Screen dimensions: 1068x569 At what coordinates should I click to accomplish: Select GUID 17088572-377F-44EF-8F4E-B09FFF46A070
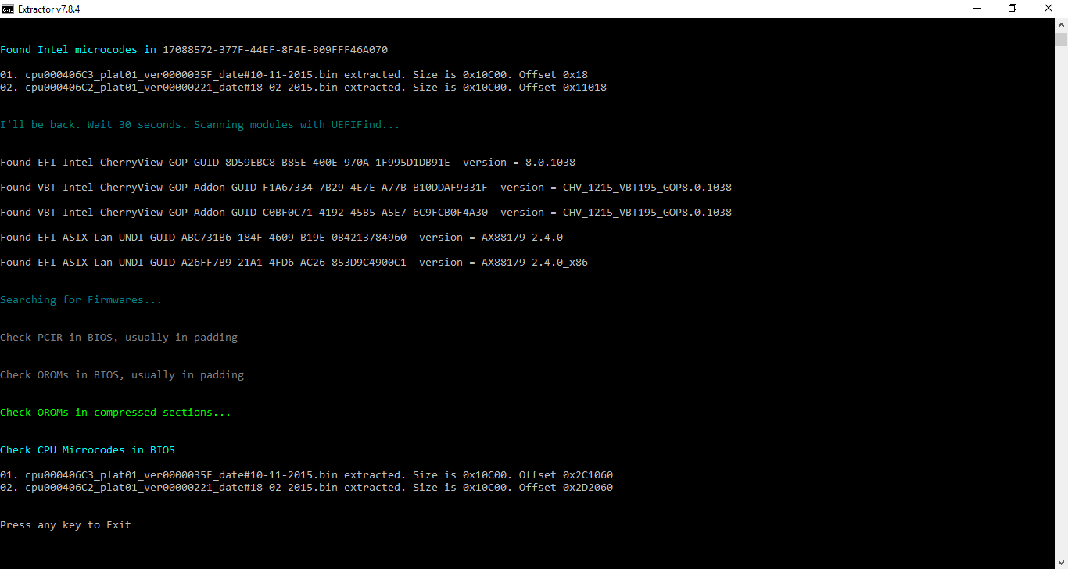pos(275,50)
